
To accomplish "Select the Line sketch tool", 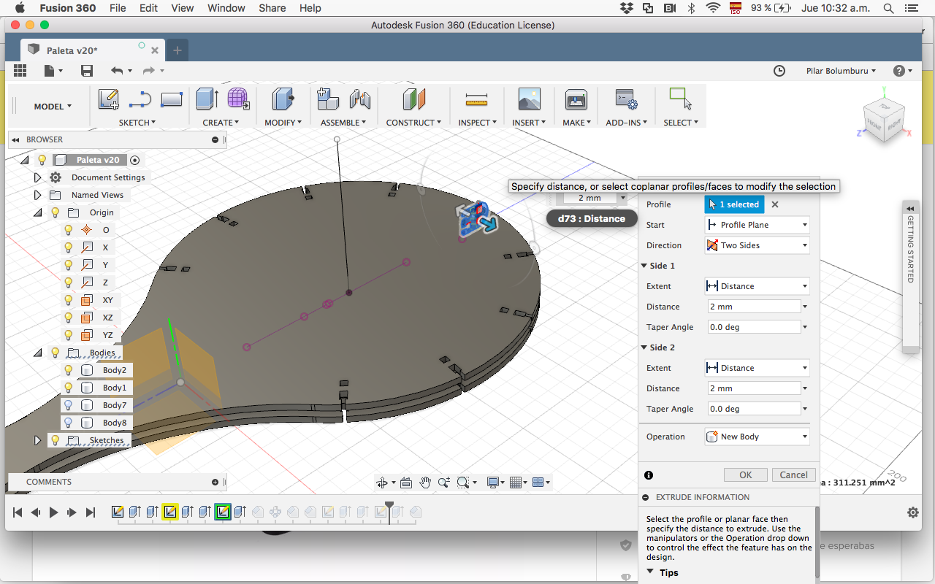I will pyautogui.click(x=140, y=99).
